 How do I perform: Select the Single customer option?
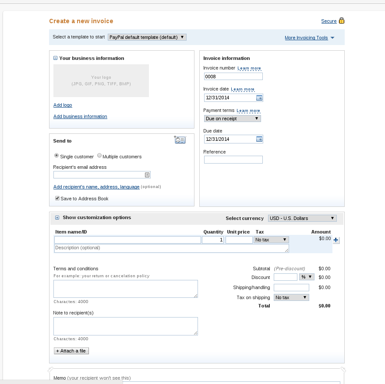point(57,155)
